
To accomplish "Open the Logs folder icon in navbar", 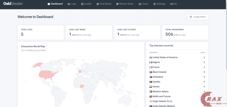I will [69, 4].
